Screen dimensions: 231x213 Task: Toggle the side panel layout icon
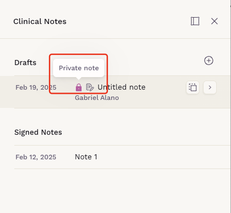coord(195,21)
